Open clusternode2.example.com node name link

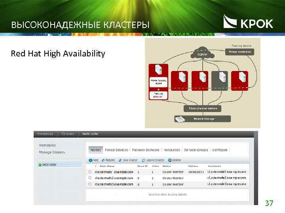tap(114, 178)
